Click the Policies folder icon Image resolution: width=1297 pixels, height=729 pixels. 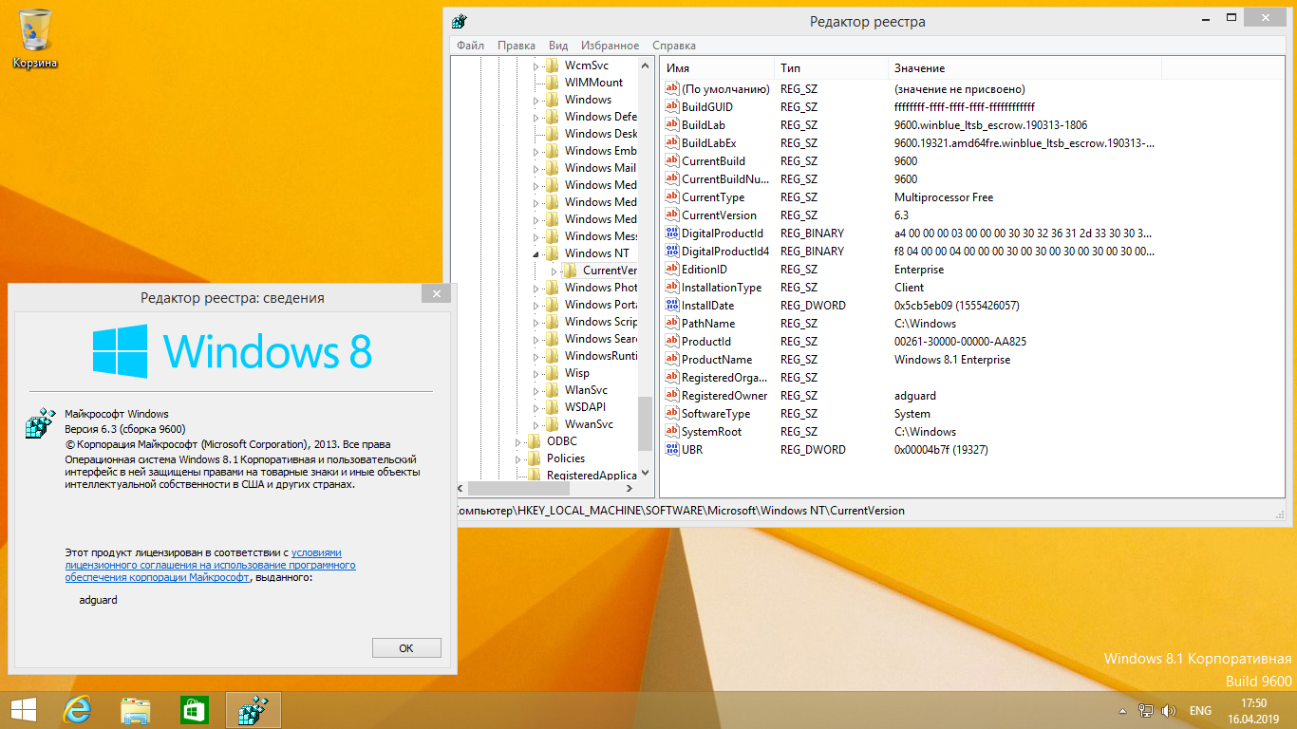click(534, 458)
